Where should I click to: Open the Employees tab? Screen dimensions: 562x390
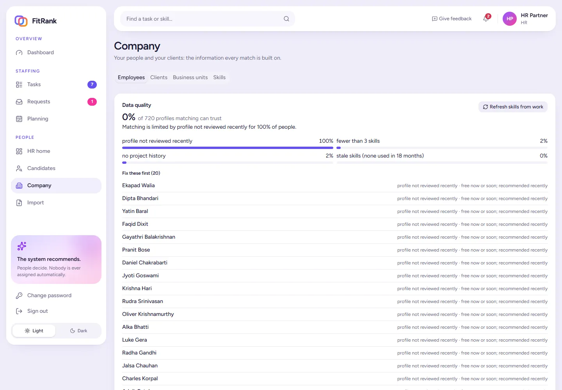[x=131, y=78]
